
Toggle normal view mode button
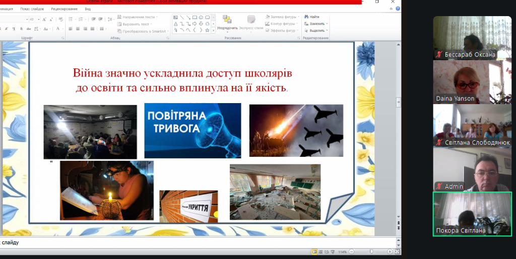coord(314,251)
